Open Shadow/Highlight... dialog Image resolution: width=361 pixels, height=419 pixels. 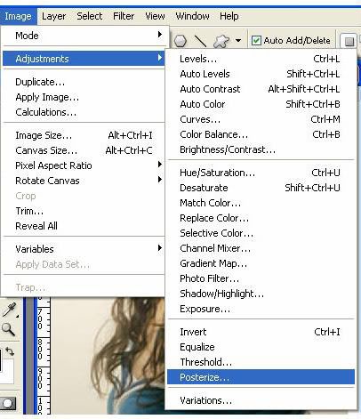(261, 294)
